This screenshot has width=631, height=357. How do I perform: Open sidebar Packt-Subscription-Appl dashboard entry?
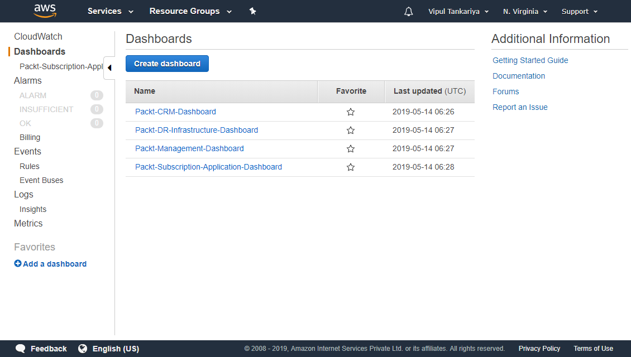[61, 66]
